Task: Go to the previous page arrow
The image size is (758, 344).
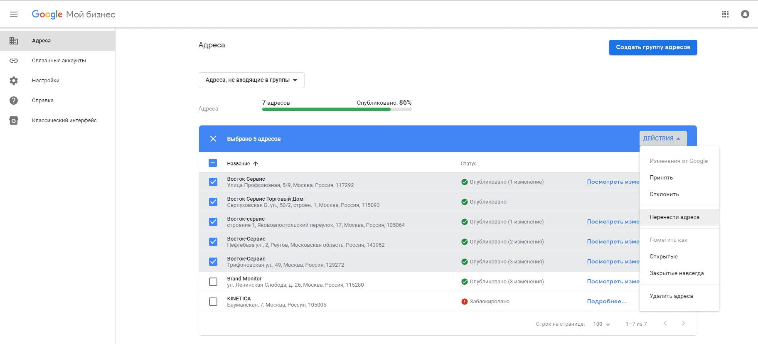Action: [665, 323]
